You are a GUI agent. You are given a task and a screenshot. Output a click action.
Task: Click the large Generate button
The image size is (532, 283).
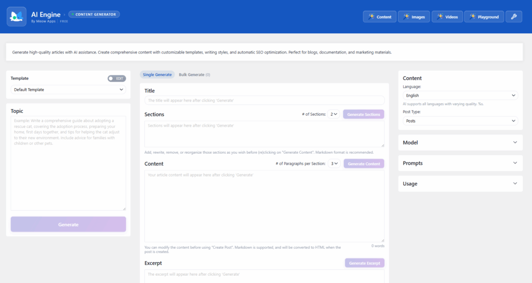click(x=68, y=224)
